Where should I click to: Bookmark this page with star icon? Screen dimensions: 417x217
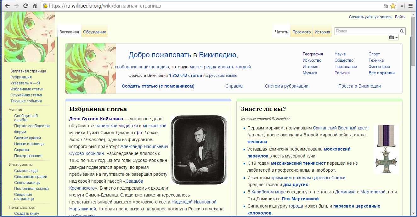point(393,6)
